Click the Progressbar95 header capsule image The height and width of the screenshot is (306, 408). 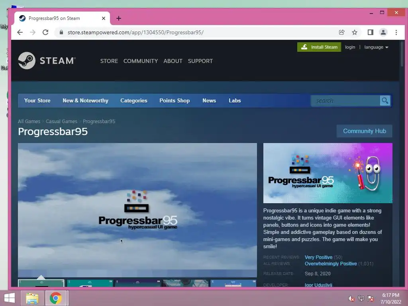pos(328,173)
